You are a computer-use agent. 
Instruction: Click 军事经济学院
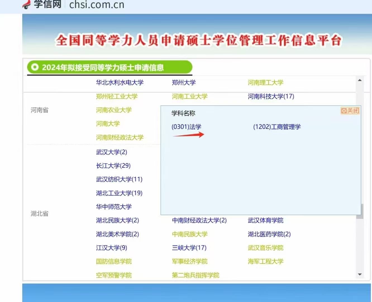[190, 261]
